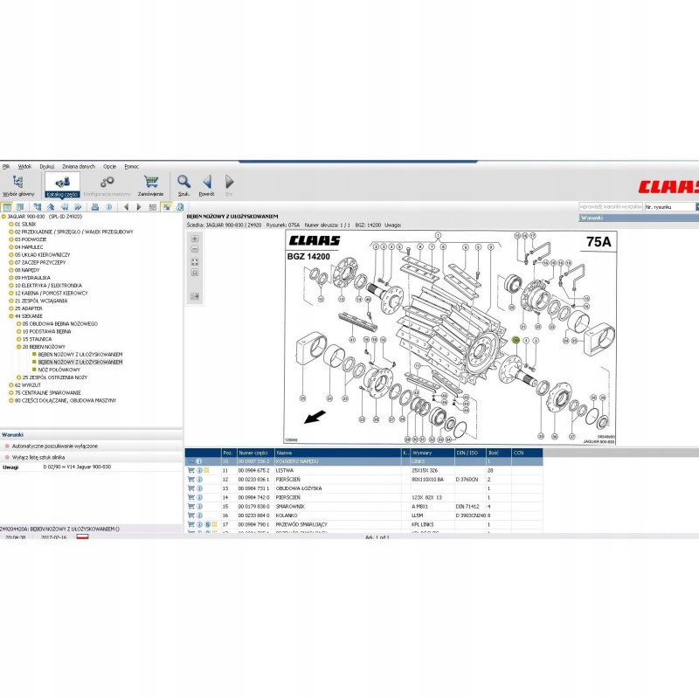This screenshot has width=699, height=699.
Task: Go to next drawing with black right arrow
Action: click(x=139, y=207)
